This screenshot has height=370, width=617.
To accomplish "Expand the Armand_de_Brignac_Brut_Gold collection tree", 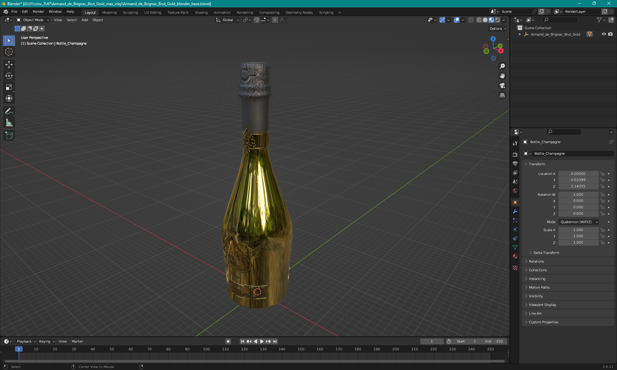I will coord(520,34).
